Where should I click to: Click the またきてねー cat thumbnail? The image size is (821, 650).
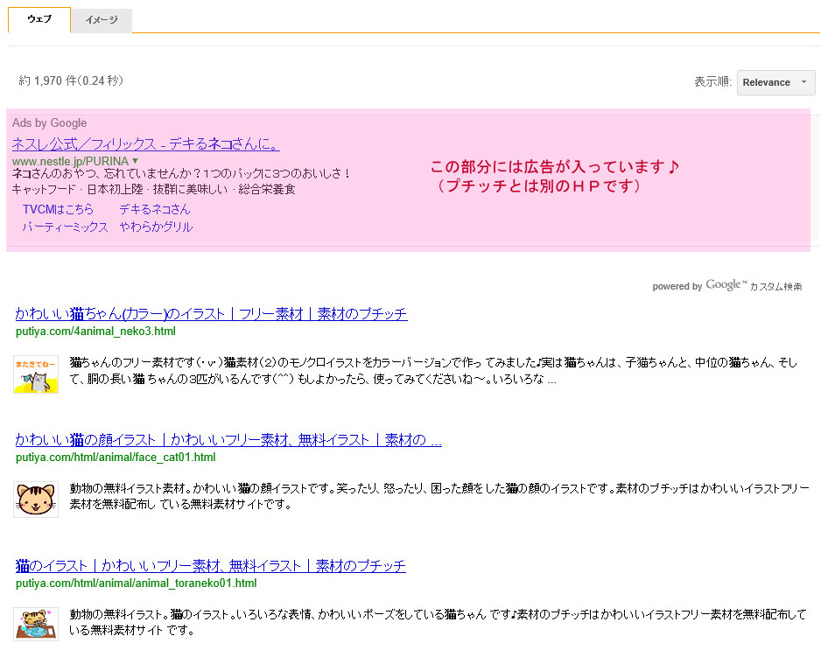click(x=36, y=374)
